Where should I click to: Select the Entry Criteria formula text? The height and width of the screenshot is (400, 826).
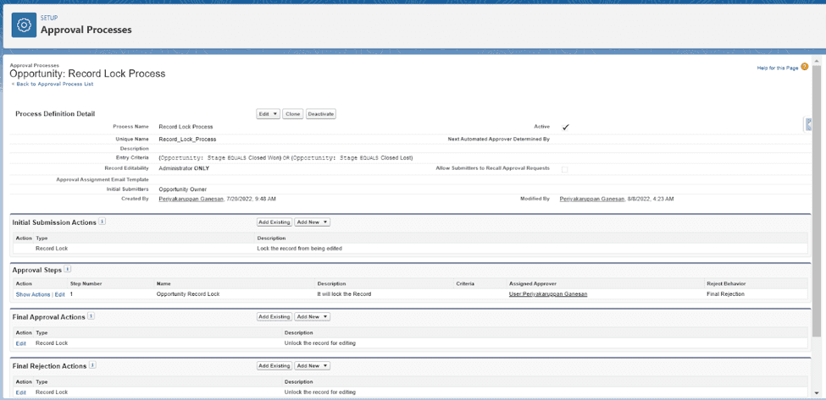[285, 157]
